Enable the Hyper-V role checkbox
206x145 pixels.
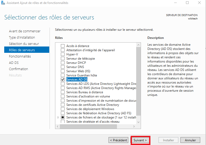(63, 54)
